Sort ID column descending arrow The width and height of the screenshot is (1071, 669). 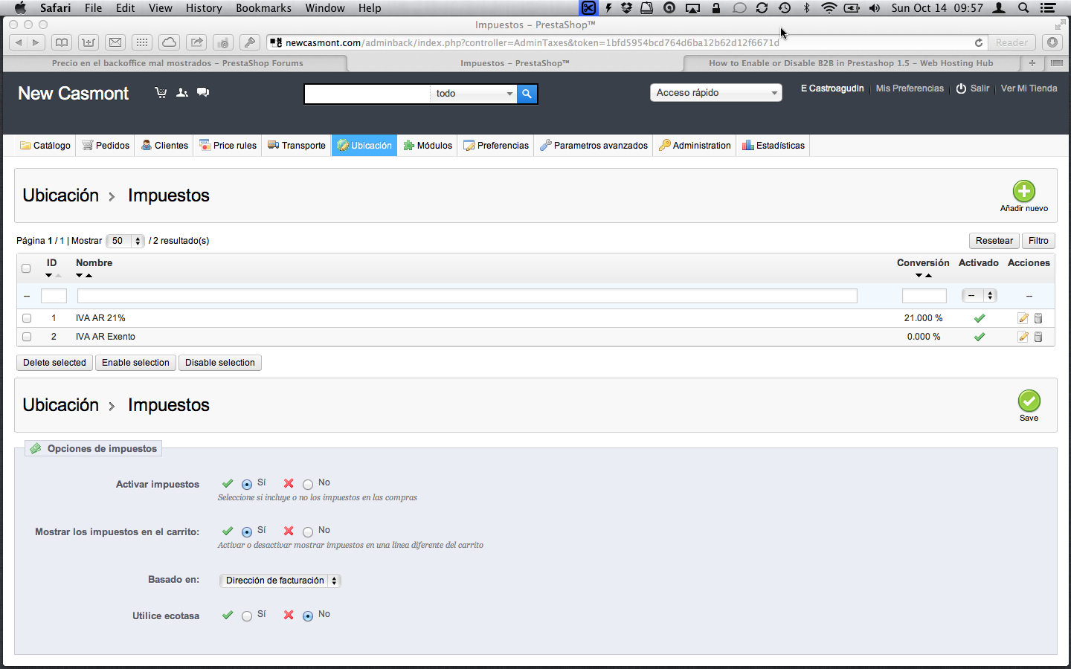point(49,276)
